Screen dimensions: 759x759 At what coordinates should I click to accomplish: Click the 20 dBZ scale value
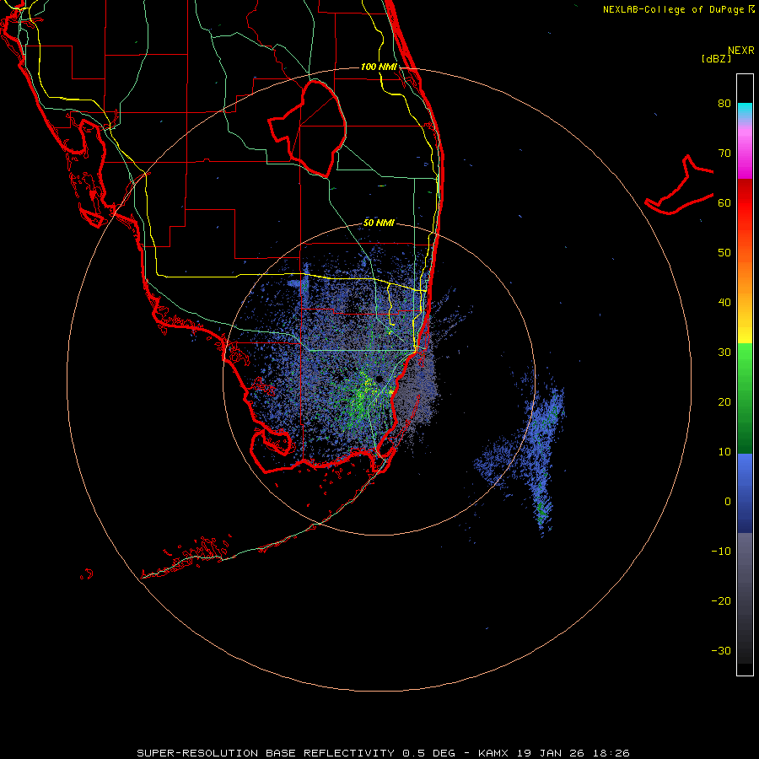[724, 402]
